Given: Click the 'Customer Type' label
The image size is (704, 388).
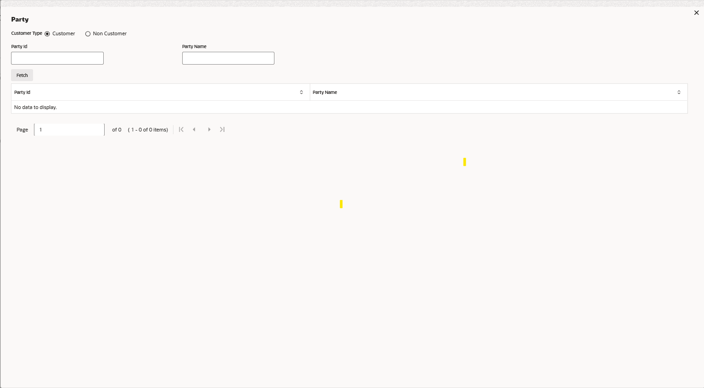Looking at the screenshot, I should tap(27, 33).
